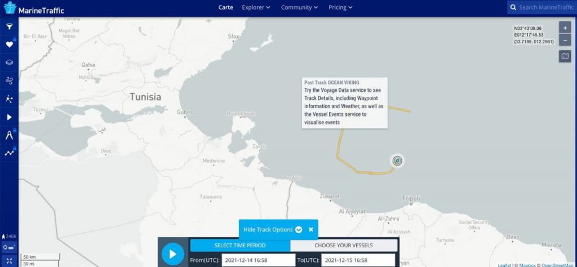Click the sidebar playback arrow icon
The width and height of the screenshot is (577, 267).
point(9,117)
